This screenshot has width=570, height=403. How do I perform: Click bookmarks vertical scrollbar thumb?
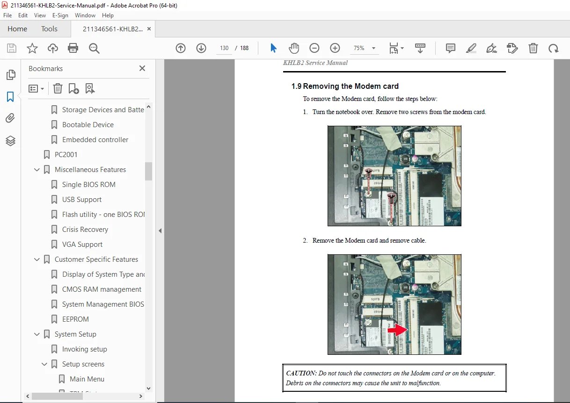(149, 171)
